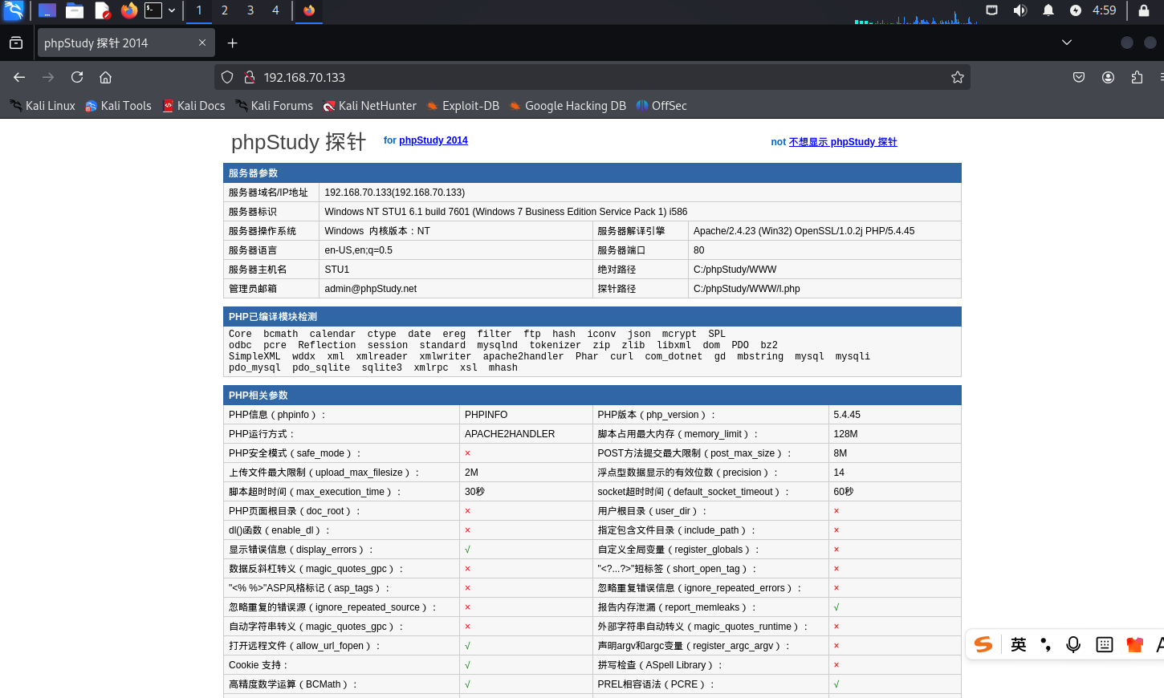Screen dimensions: 1164x698
Task: Open a new browser tab
Action: click(233, 43)
